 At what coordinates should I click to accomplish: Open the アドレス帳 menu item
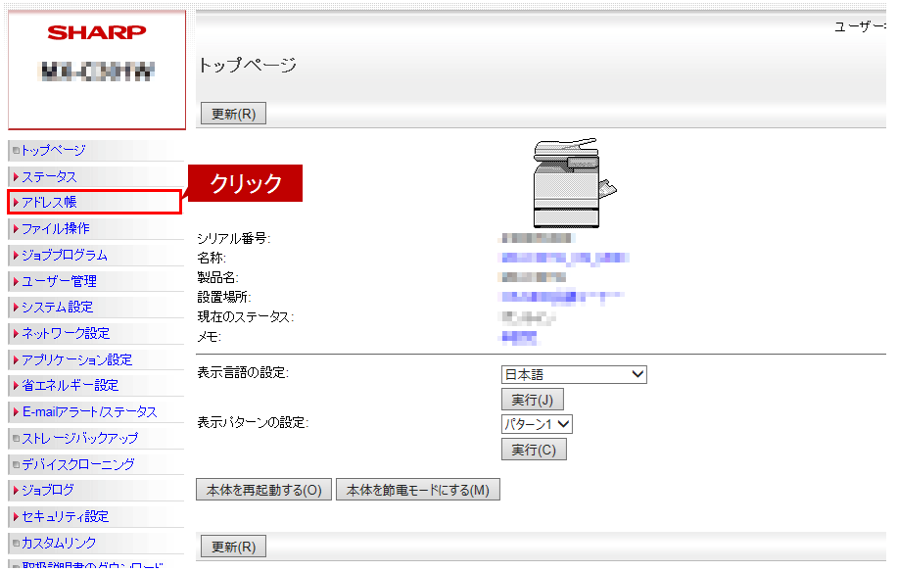point(50,203)
